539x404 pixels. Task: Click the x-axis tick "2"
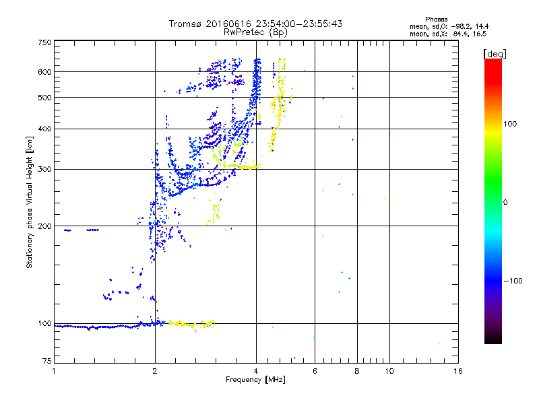tap(155, 371)
